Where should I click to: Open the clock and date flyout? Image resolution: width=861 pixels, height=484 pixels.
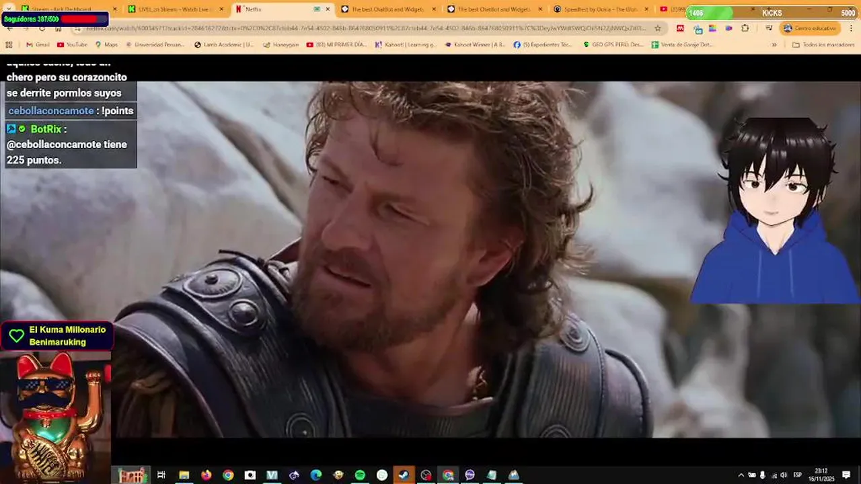[821, 475]
